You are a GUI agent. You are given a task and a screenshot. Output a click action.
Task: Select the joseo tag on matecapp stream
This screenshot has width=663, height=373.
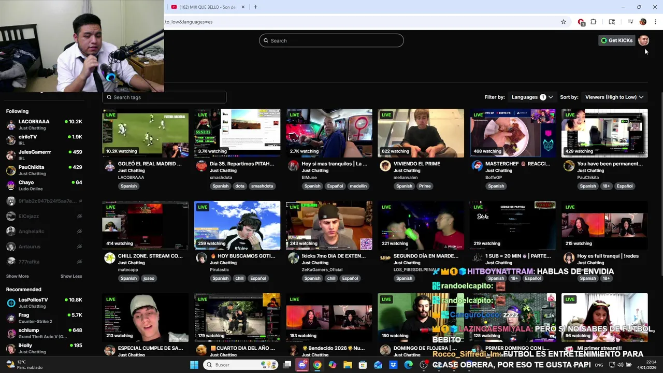(149, 278)
